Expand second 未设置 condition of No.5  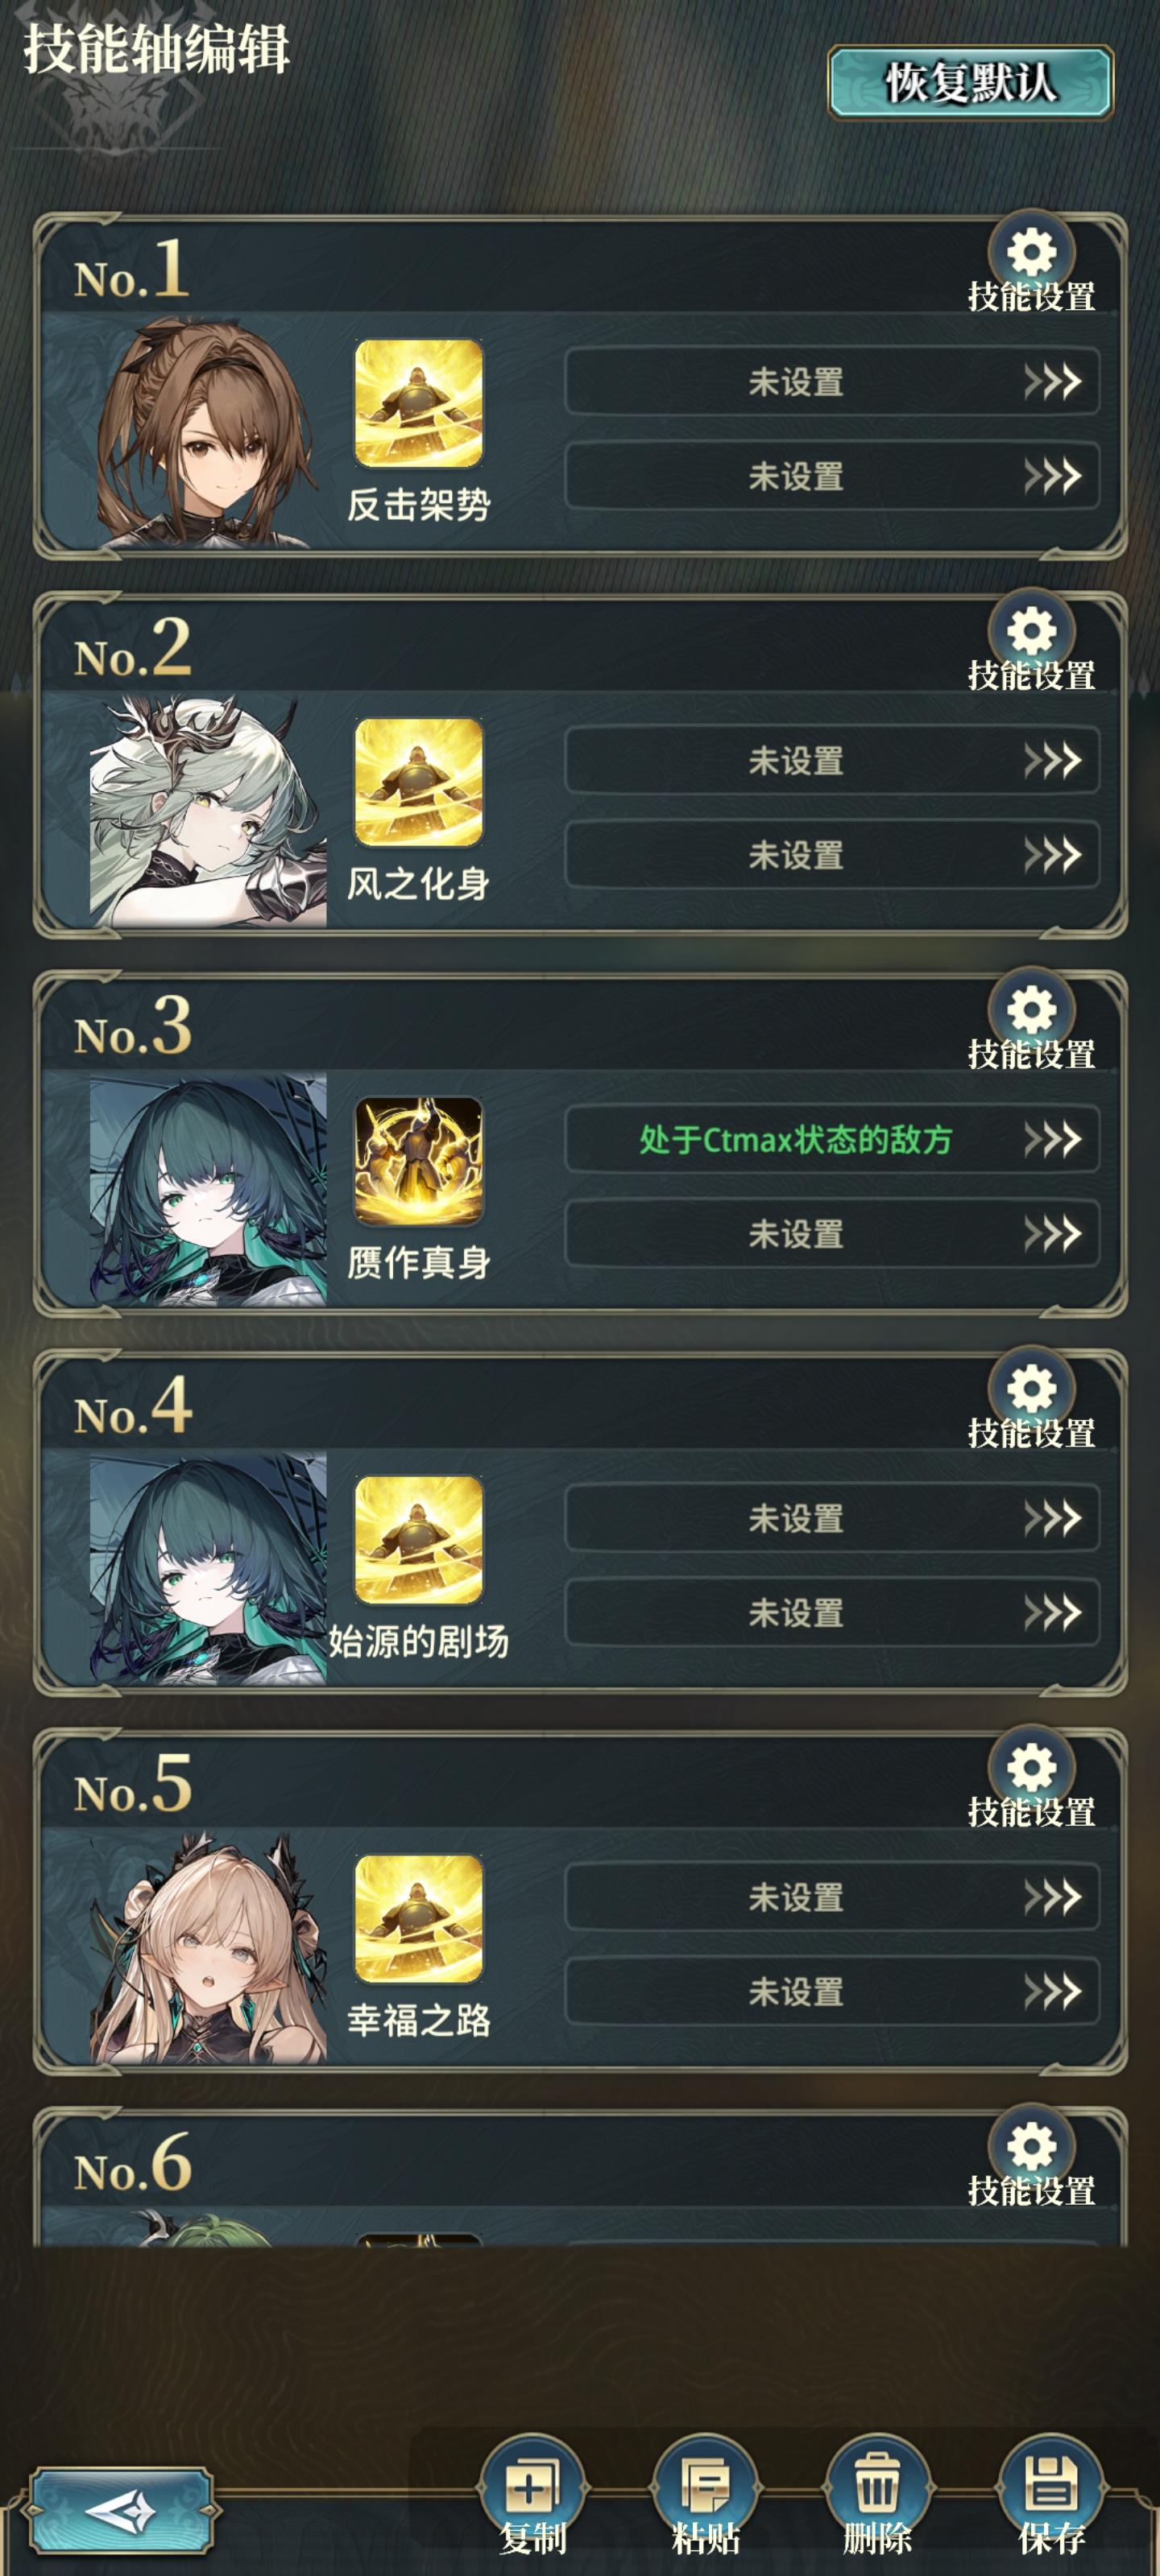(833, 1992)
